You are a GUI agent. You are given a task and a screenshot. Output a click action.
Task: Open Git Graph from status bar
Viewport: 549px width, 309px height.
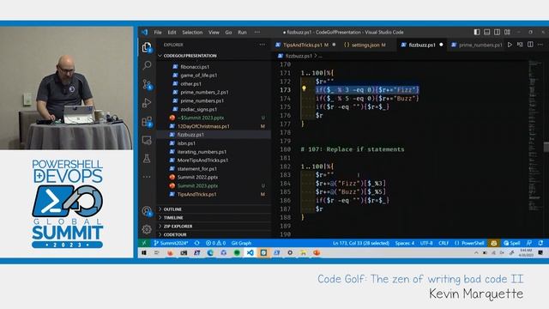point(241,243)
